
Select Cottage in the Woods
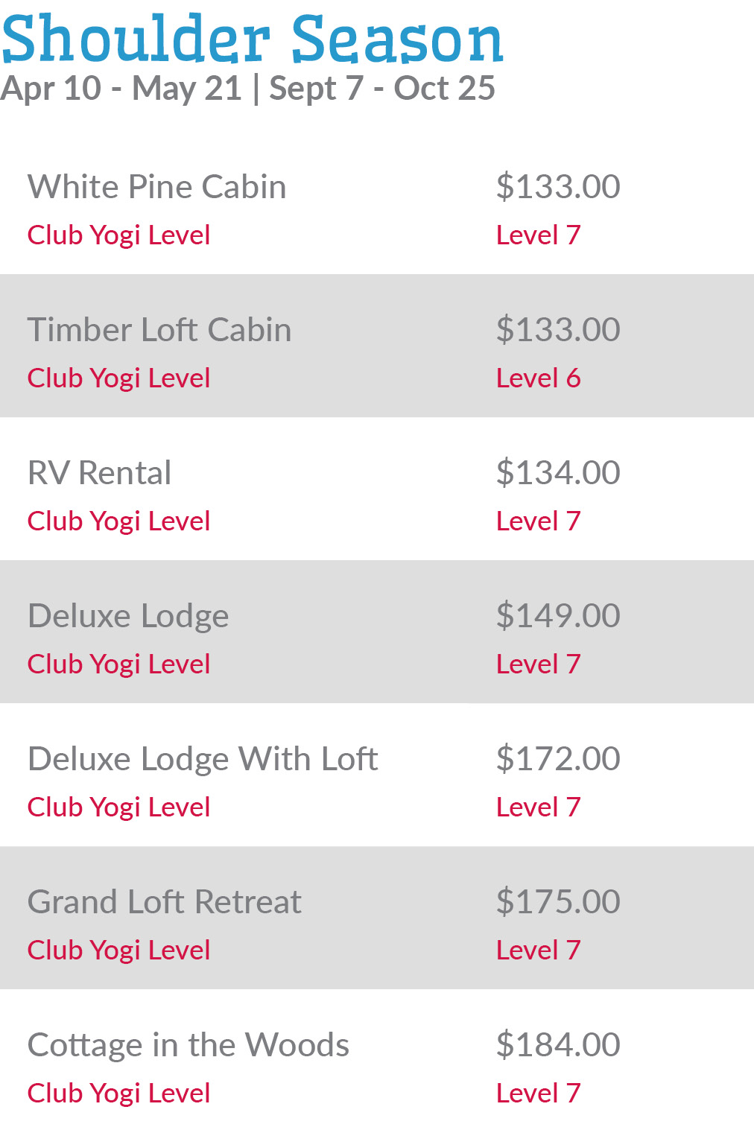click(188, 1045)
